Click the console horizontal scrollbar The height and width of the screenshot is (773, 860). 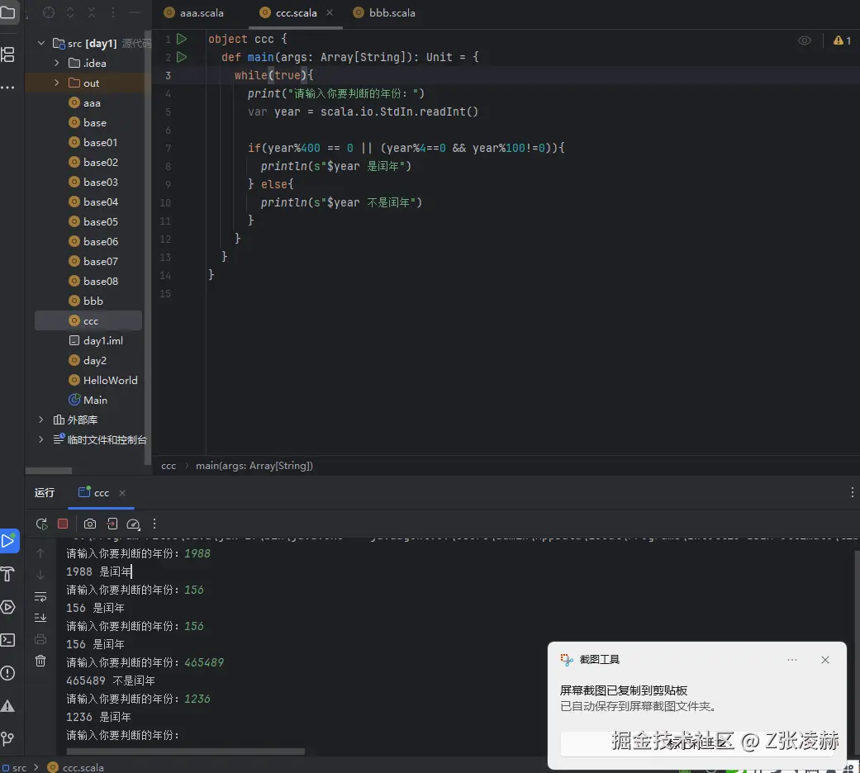click(185, 752)
